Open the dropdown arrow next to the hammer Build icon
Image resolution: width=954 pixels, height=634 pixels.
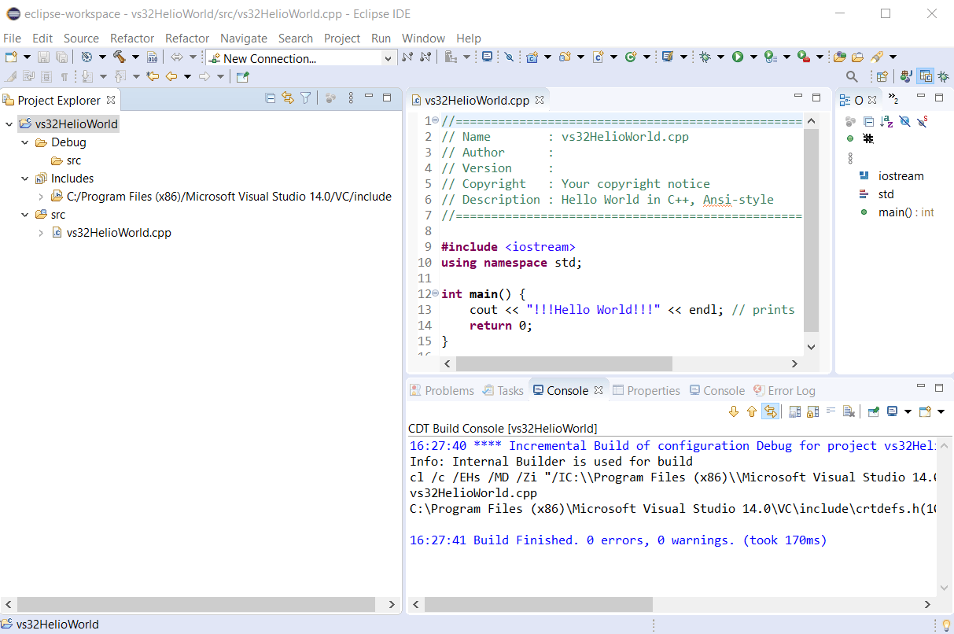point(135,57)
